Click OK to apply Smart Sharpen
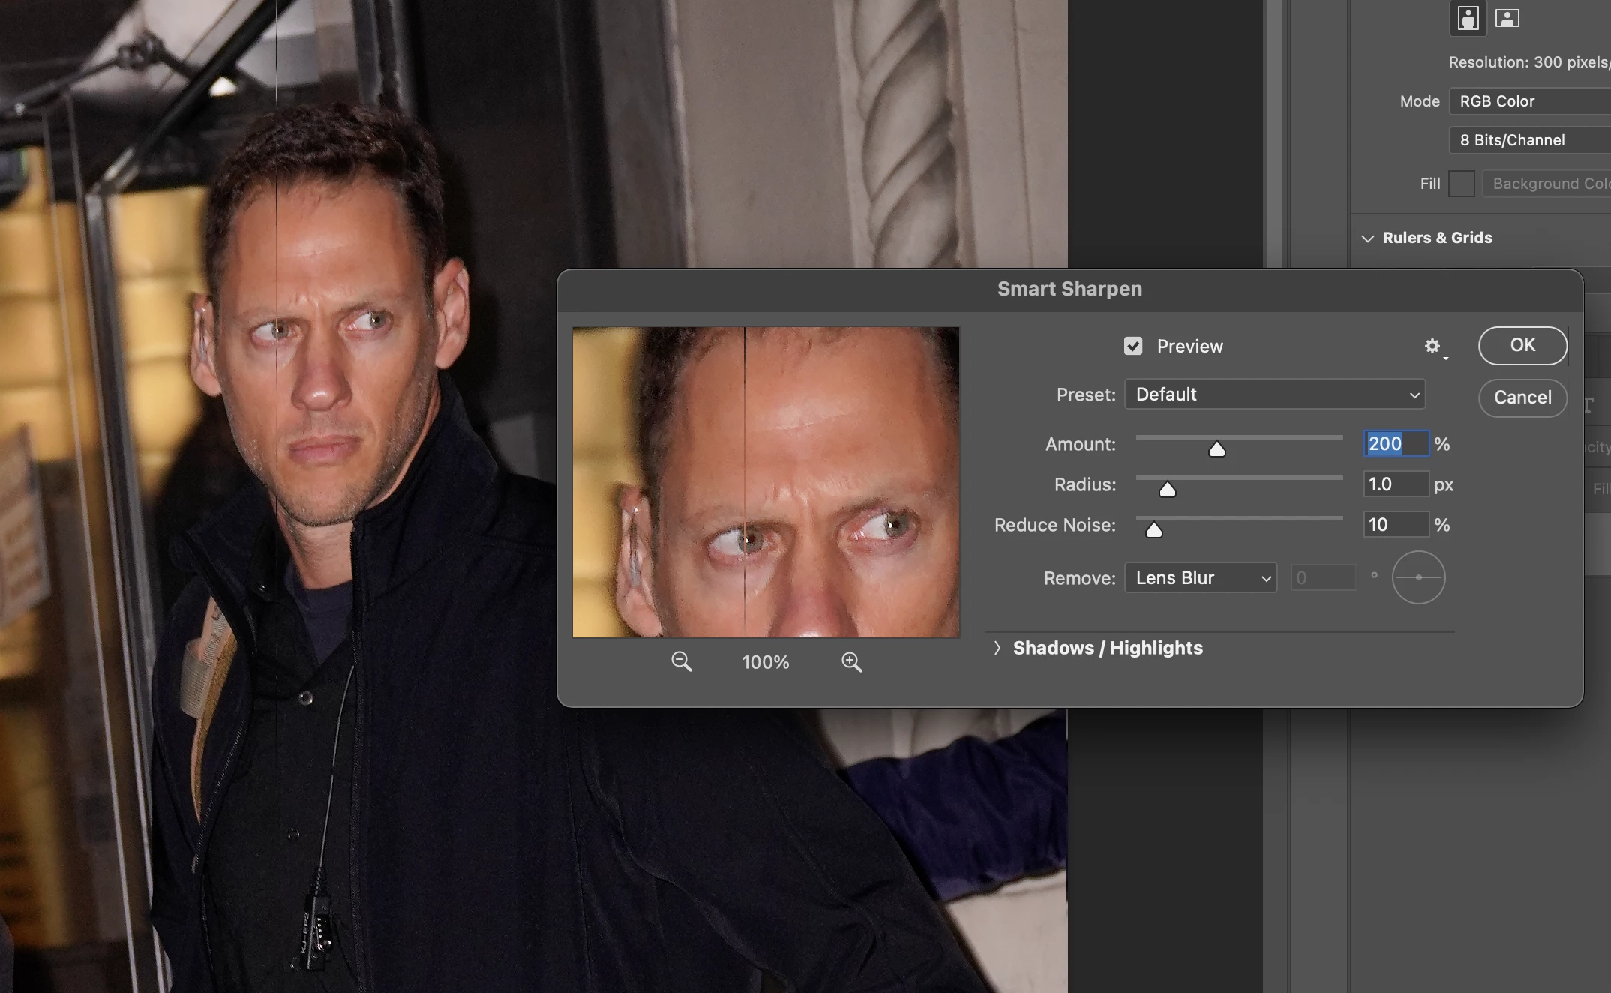Screen dimensions: 1611x993 click(1522, 345)
